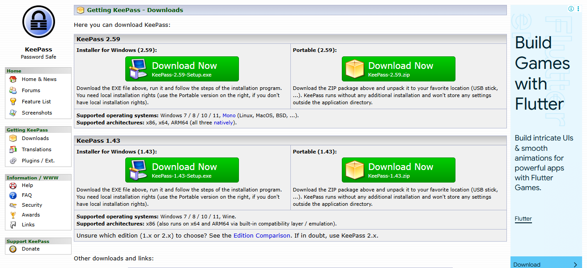Open the Donate page
587x268 pixels.
pos(30,249)
